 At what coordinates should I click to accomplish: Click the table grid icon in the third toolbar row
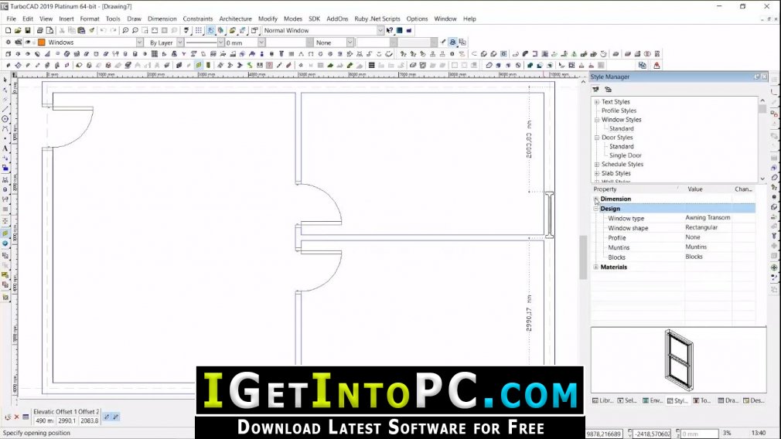155,54
